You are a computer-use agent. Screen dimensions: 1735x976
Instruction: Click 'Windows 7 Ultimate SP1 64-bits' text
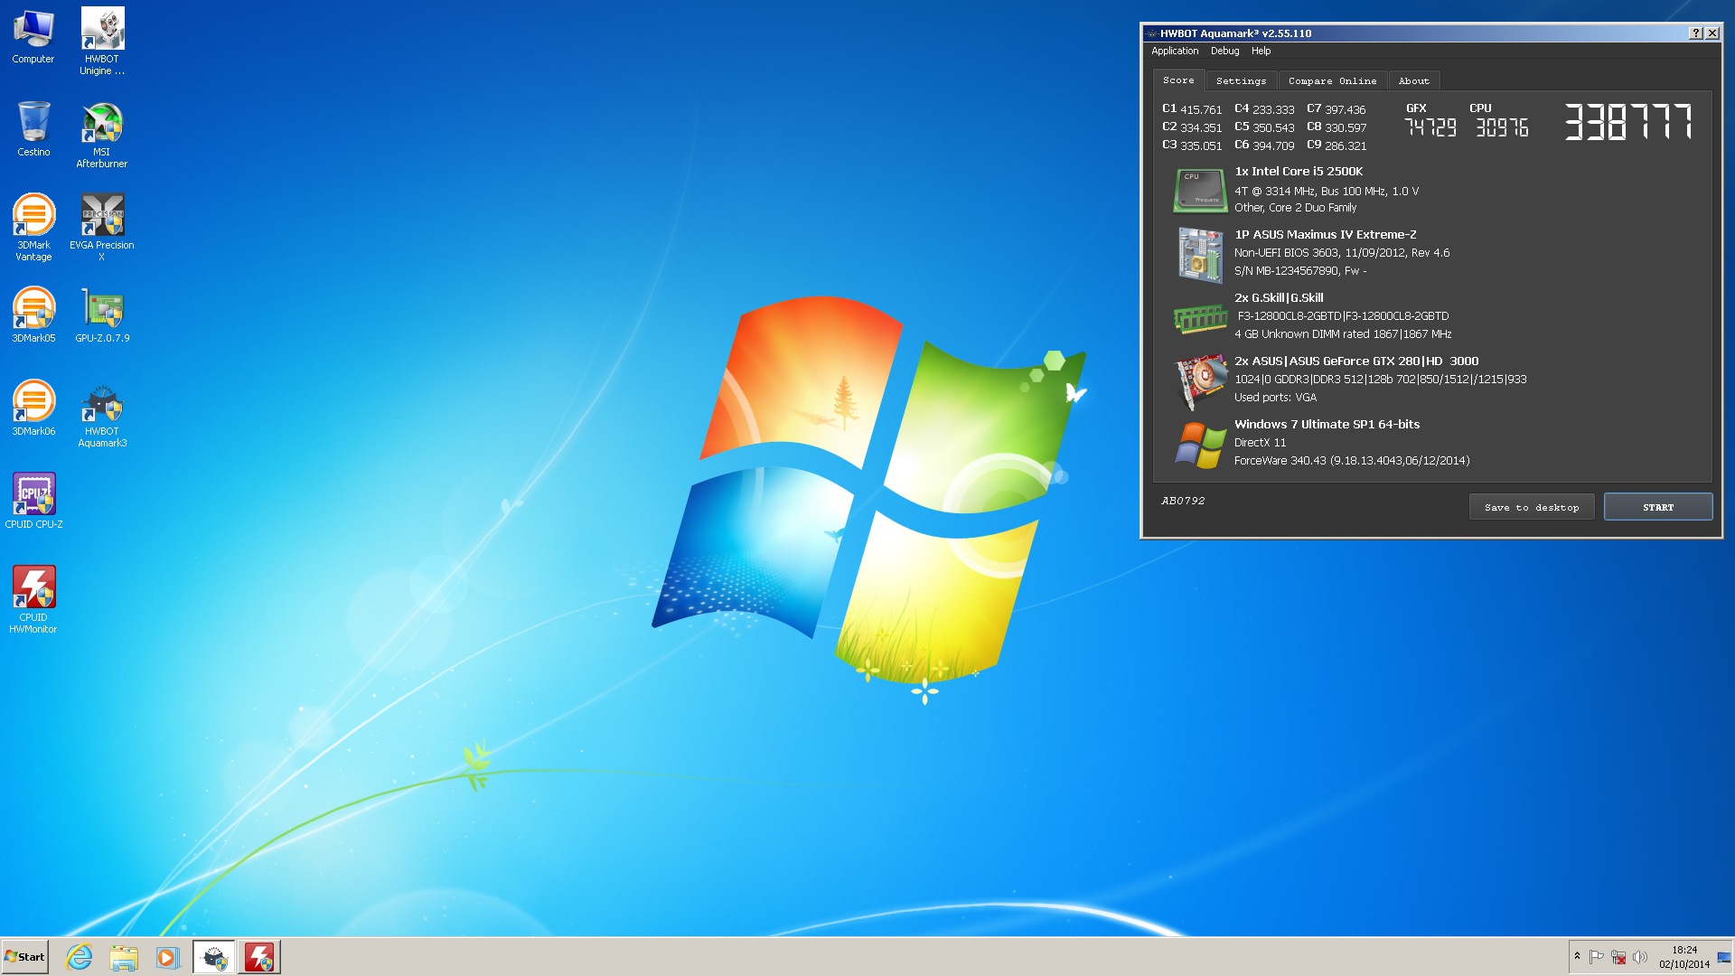(1327, 425)
